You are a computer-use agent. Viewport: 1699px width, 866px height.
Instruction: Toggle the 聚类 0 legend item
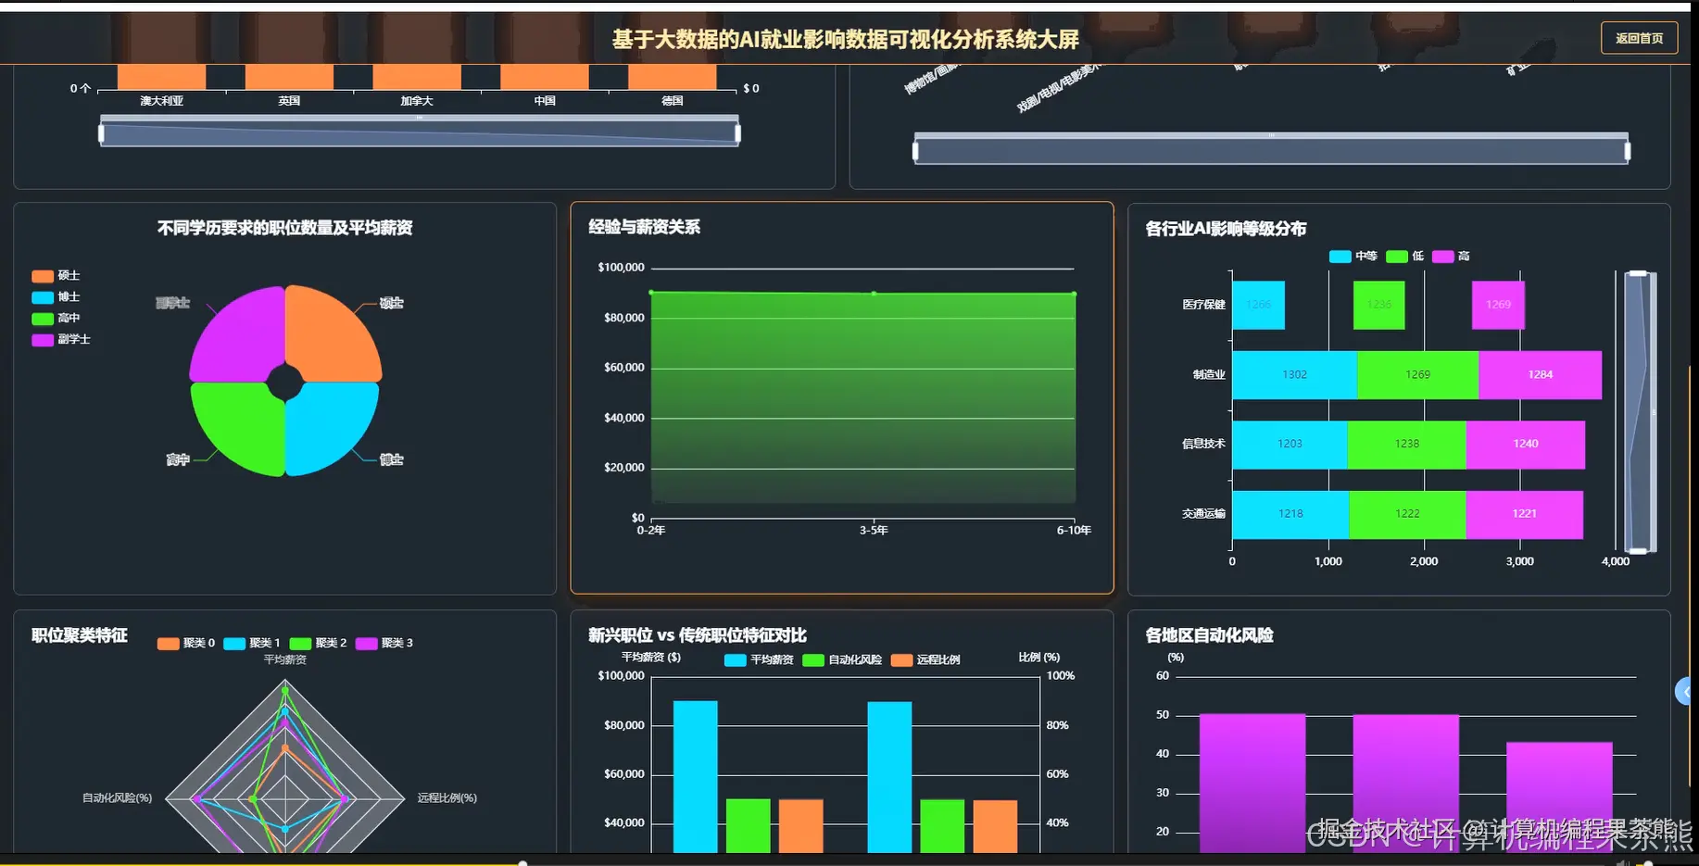point(186,643)
